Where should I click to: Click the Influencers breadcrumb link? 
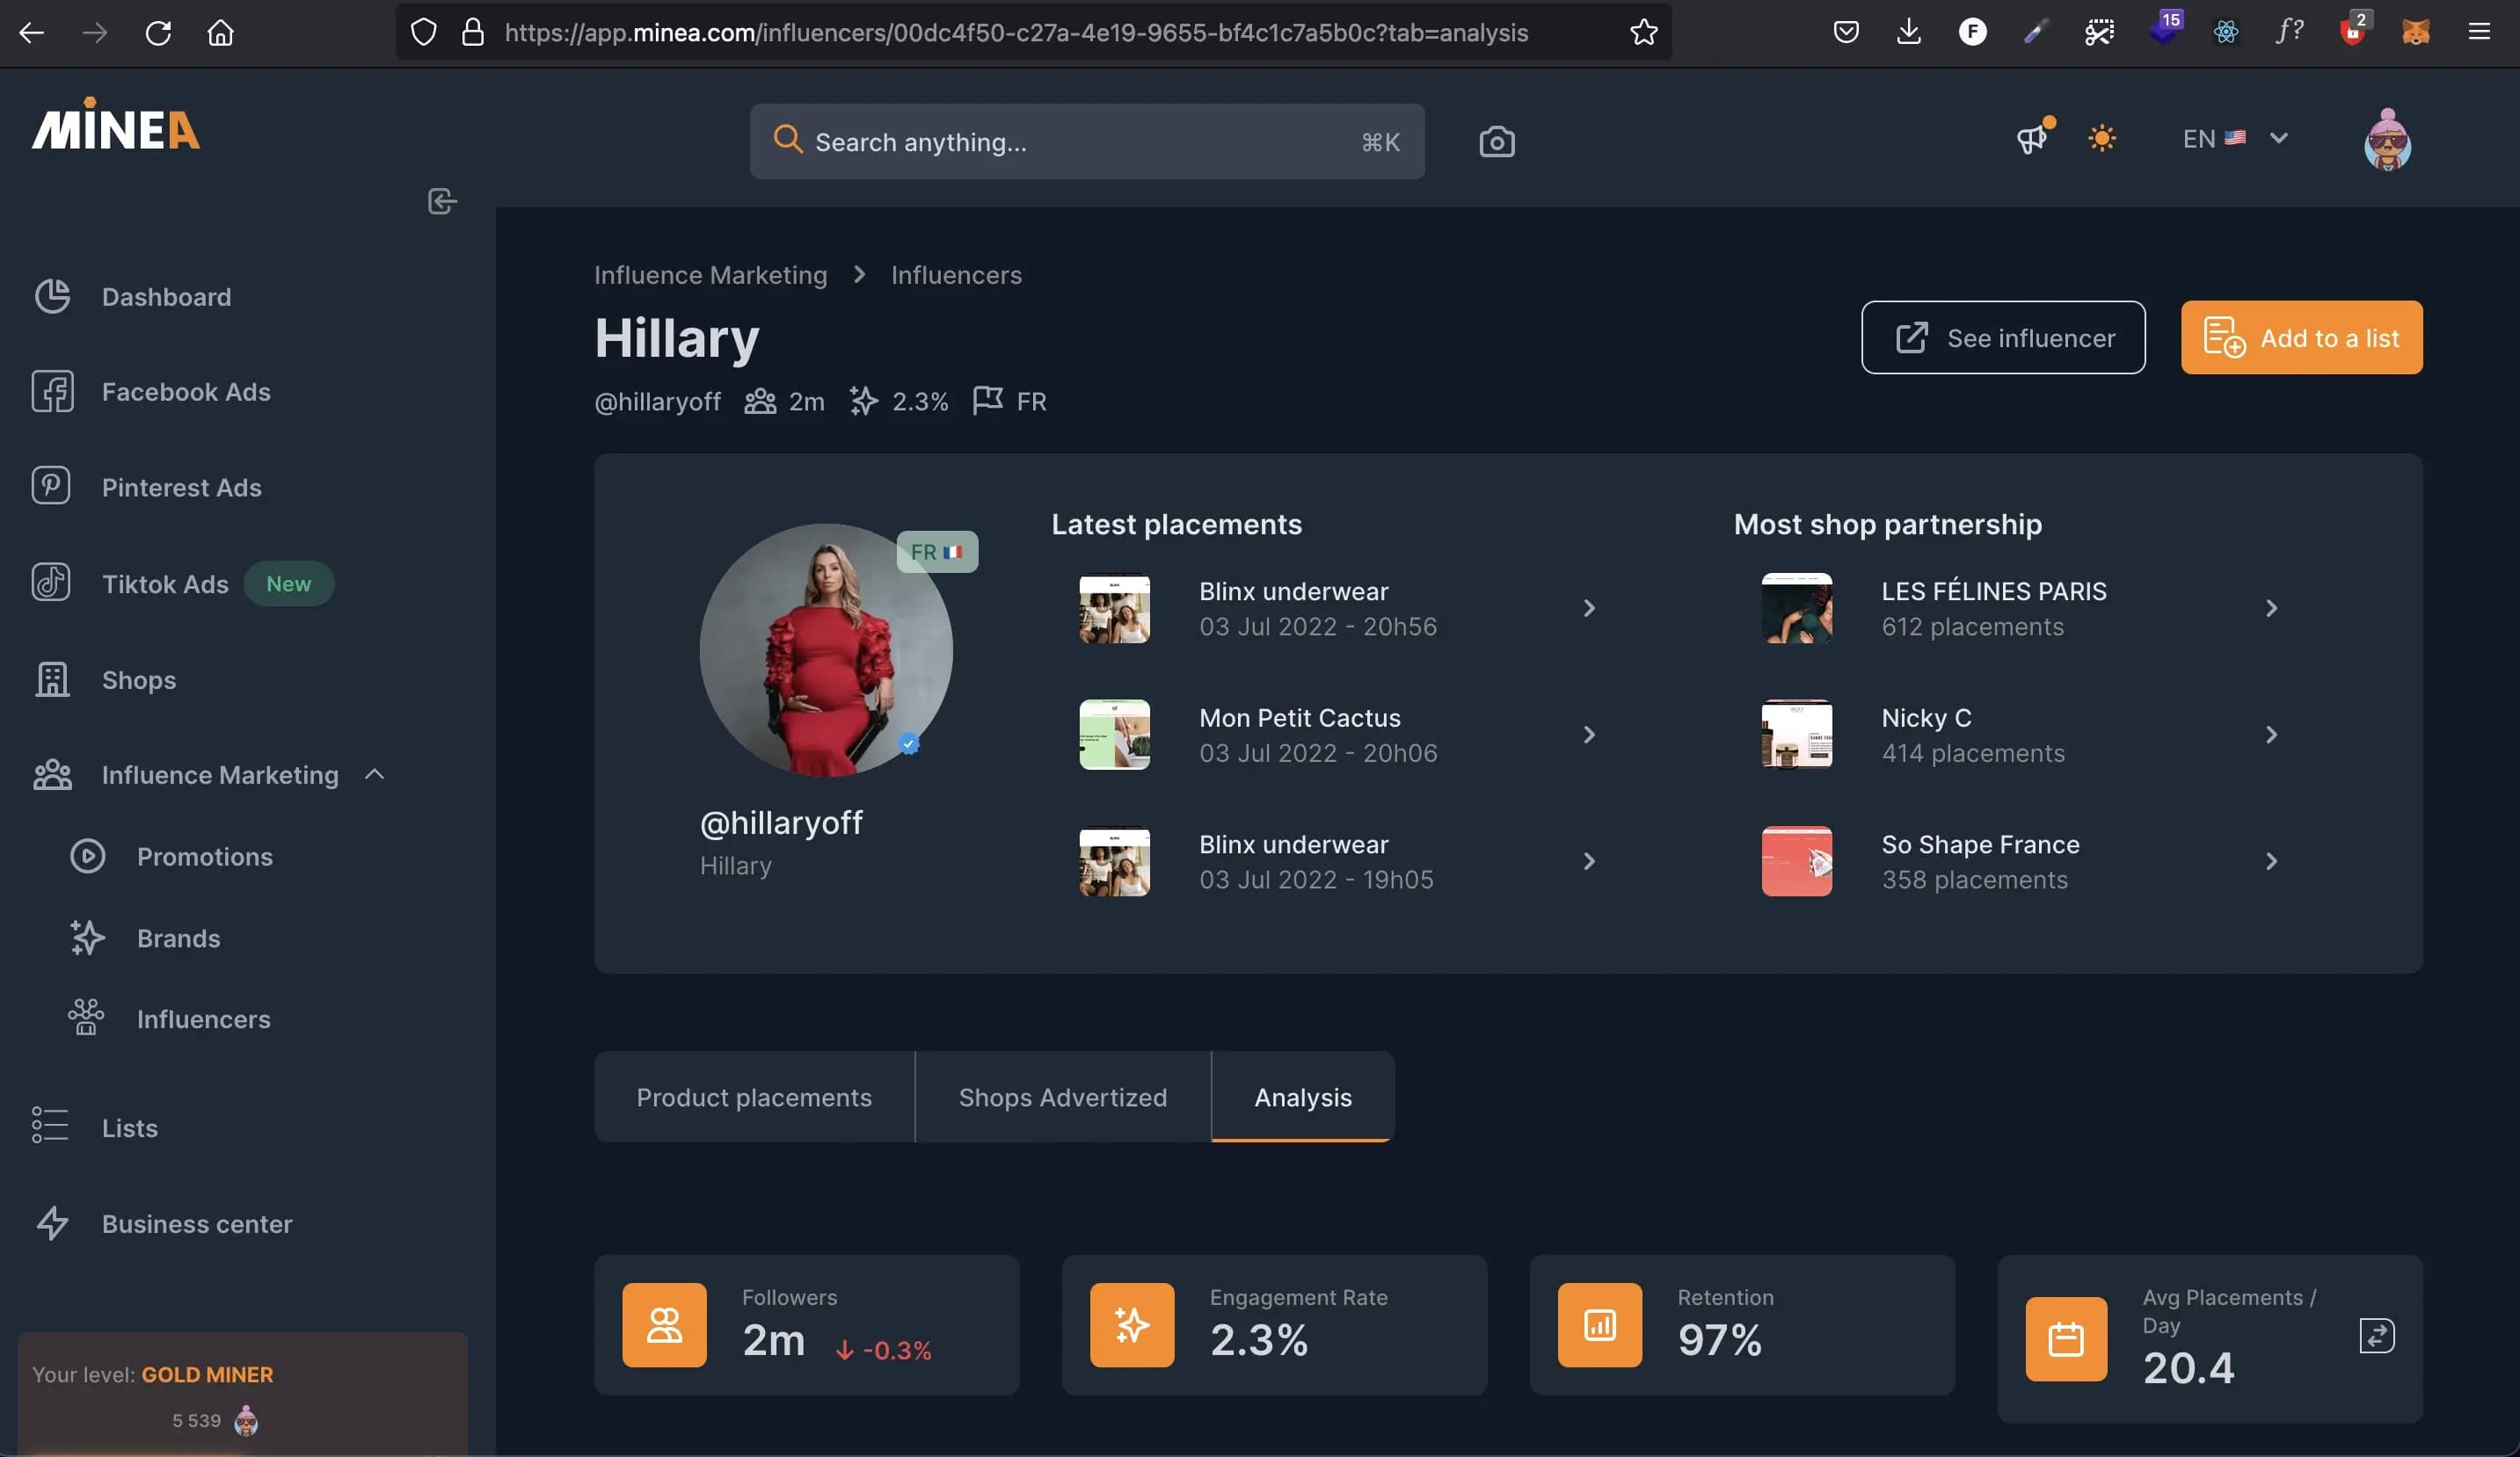tap(956, 275)
